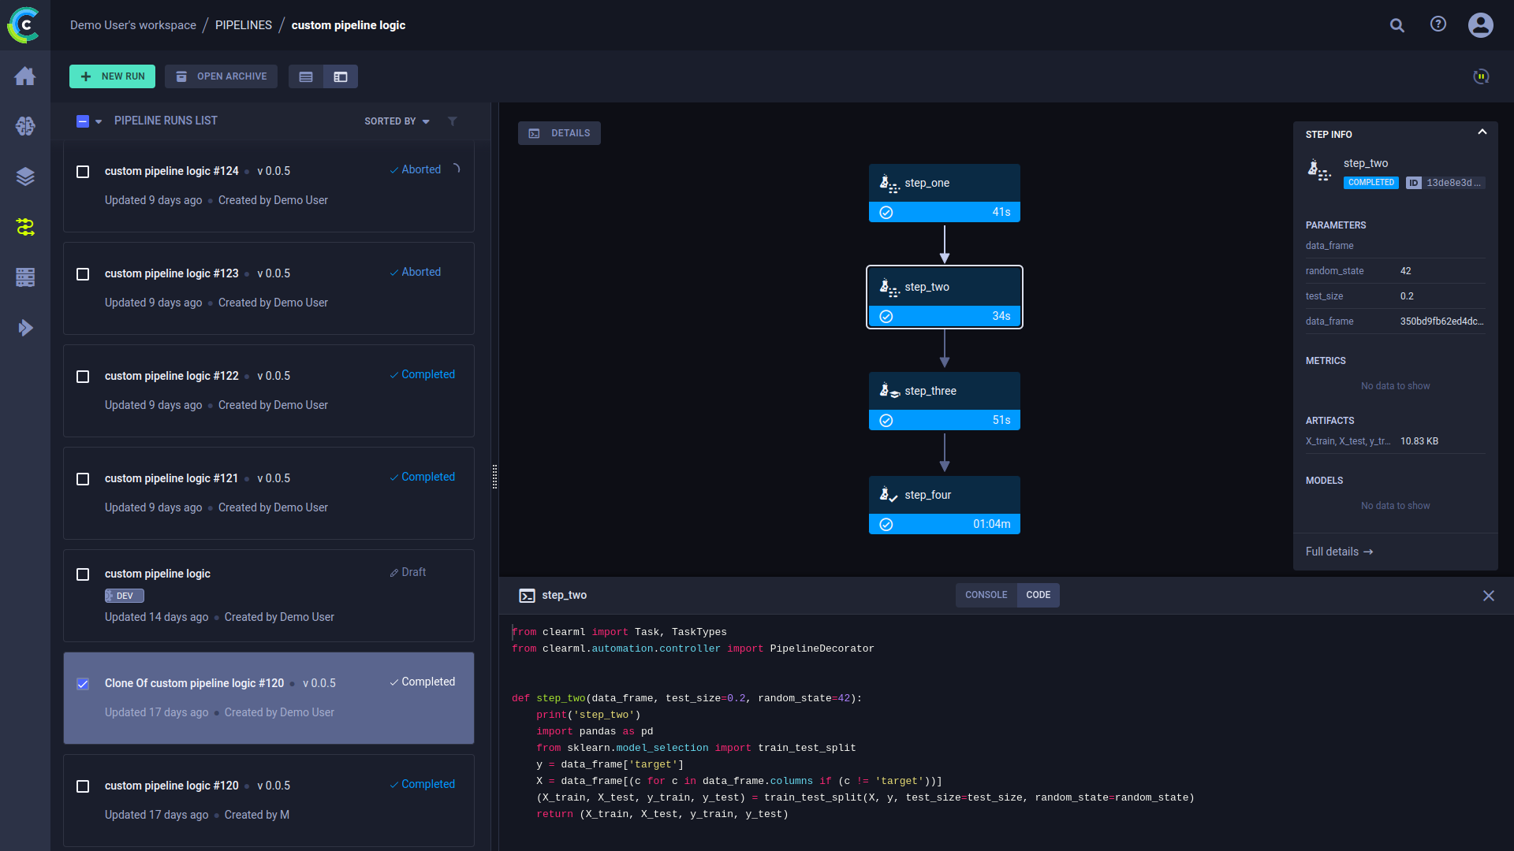
Task: Expand the select-all checkbox dropdown arrow
Action: coord(98,121)
